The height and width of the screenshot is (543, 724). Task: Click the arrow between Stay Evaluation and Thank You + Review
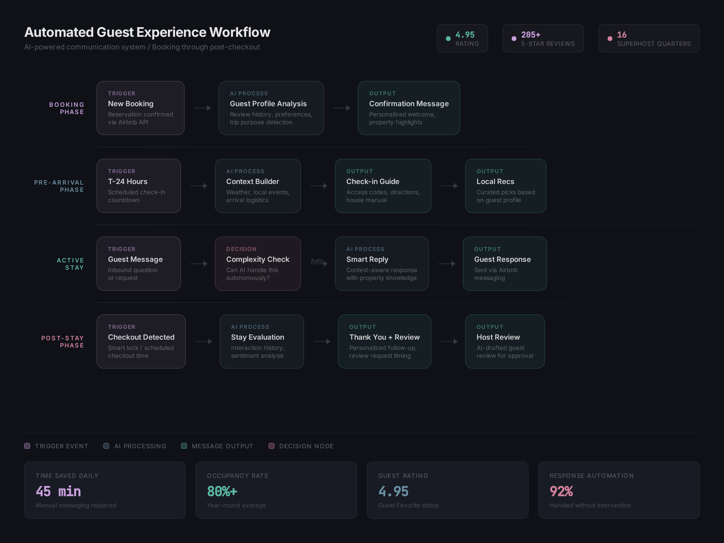[x=322, y=341]
